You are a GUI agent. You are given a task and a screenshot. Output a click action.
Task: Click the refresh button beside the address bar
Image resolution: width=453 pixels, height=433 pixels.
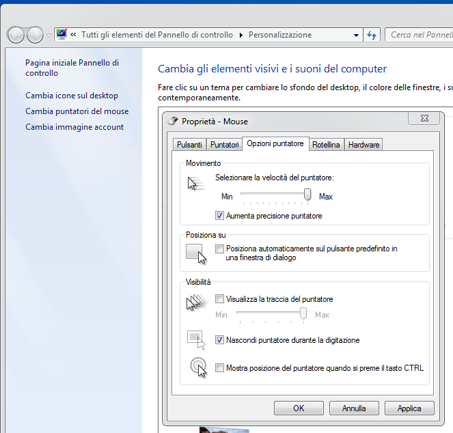[x=372, y=35]
